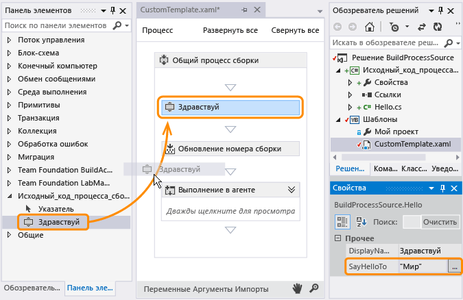The image size is (463, 300).
Task: Click the sync with active document icon
Action: pyautogui.click(x=422, y=27)
